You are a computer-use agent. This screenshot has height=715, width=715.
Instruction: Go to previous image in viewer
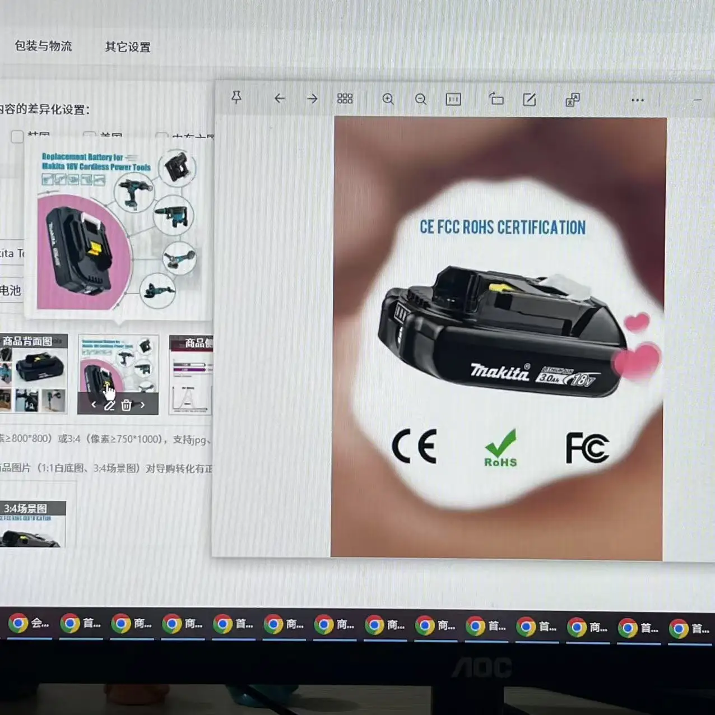pos(279,99)
